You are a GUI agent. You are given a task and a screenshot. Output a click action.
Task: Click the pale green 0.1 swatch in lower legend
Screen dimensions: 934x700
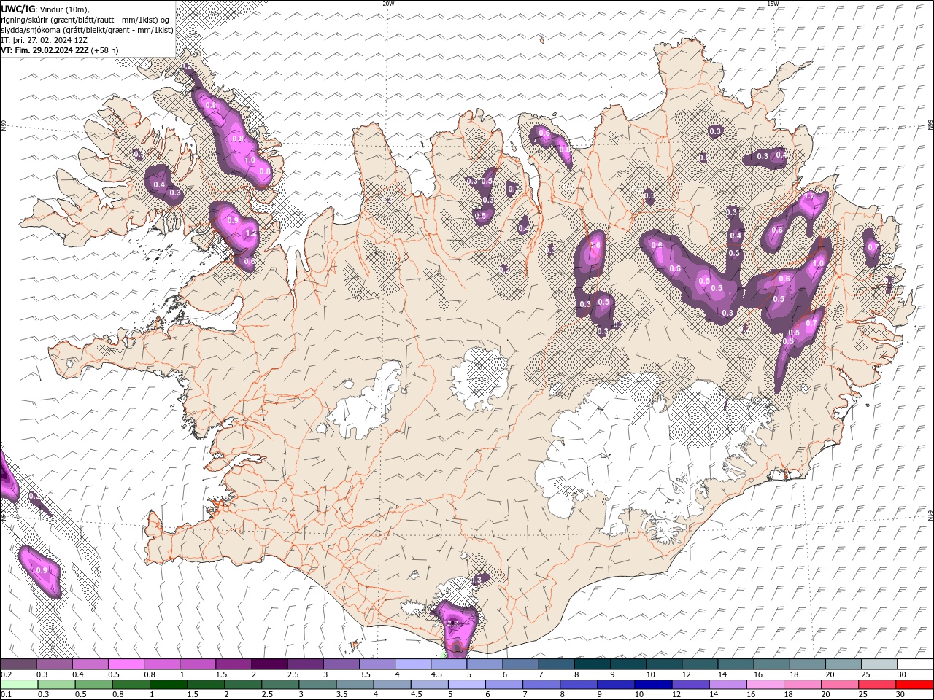[x=19, y=685]
